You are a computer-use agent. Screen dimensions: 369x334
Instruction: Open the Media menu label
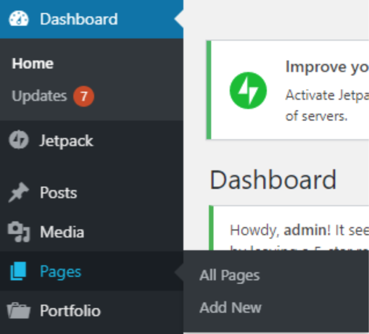[x=62, y=232]
